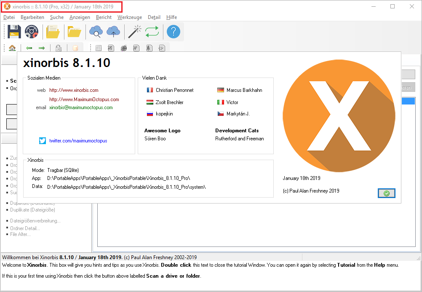This screenshot has height=292, width=422.
Task: Click the large orange X logo image
Action: tap(339, 116)
